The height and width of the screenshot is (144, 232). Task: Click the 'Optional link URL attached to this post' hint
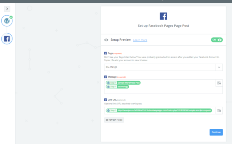(x=123, y=104)
